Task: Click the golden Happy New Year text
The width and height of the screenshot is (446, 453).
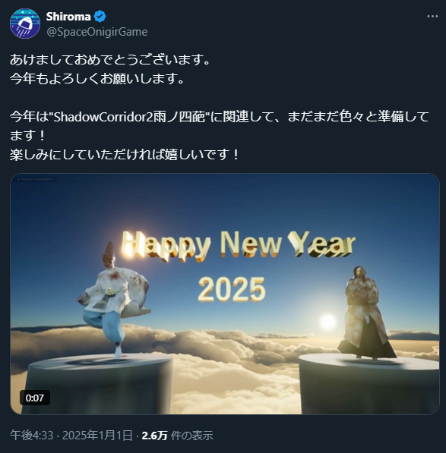Action: [x=238, y=244]
